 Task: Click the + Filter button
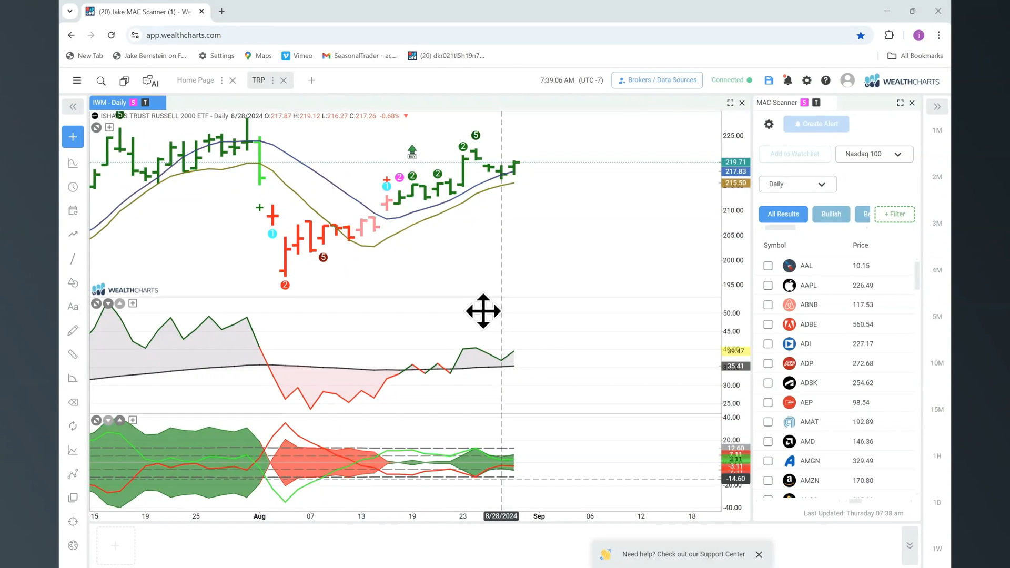click(x=894, y=214)
